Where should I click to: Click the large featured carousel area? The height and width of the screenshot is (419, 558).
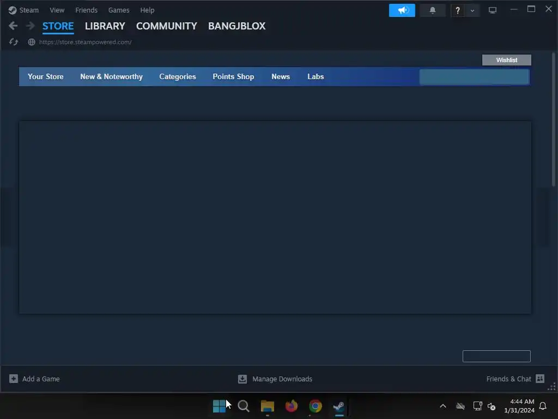[275, 217]
